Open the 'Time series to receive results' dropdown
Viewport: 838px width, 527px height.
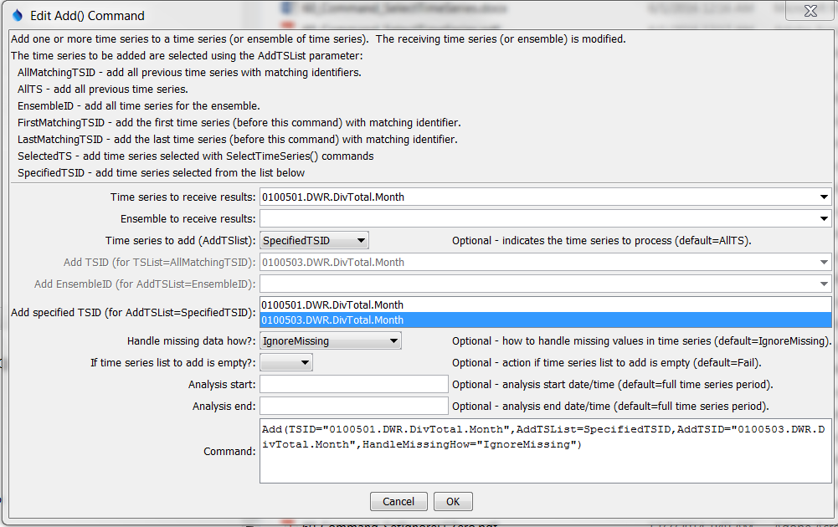[x=824, y=197]
